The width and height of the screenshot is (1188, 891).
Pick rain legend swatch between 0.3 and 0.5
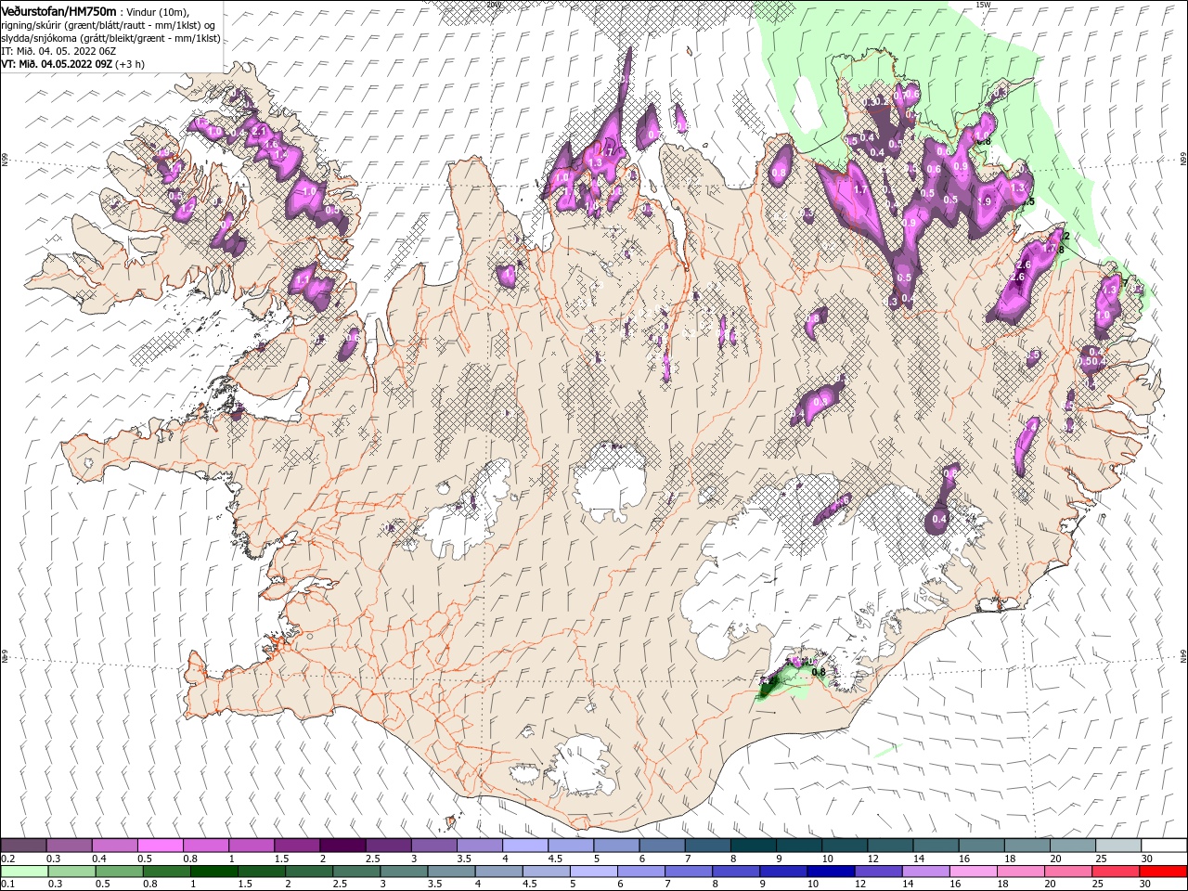[x=71, y=872]
